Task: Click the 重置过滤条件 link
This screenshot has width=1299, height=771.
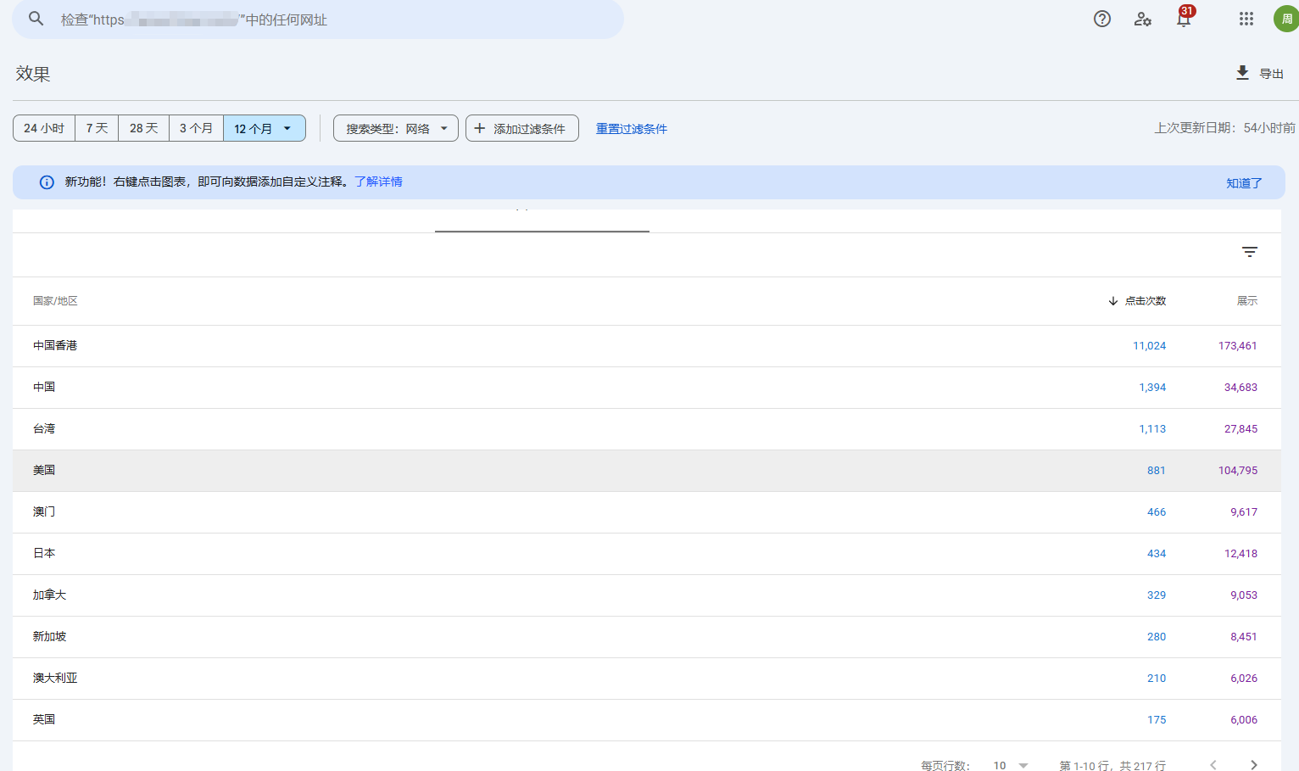Action: 631,129
